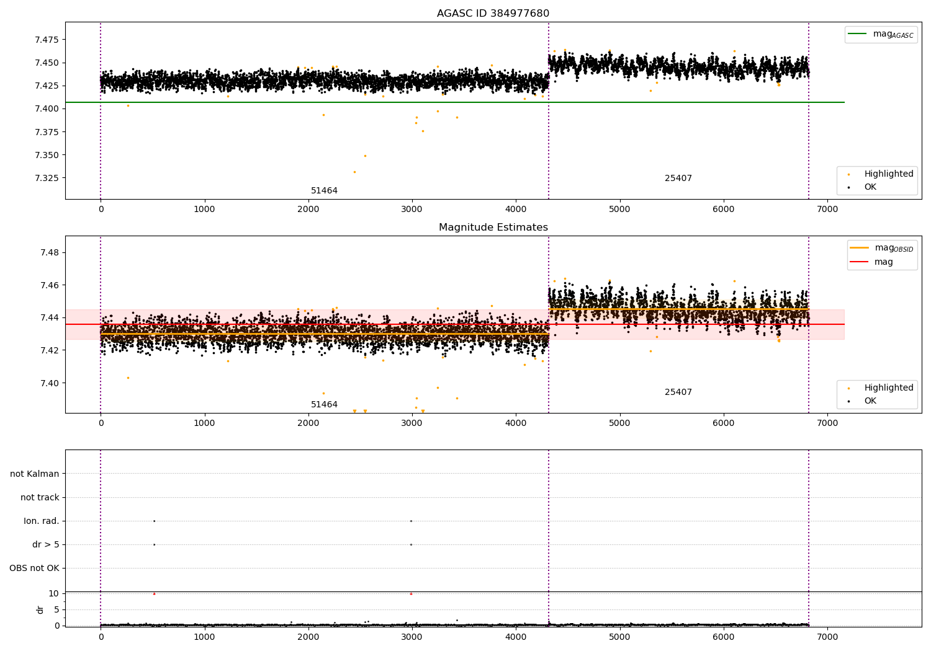Click the "25407" label in the top plot
The width and height of the screenshot is (931, 651).
(678, 179)
